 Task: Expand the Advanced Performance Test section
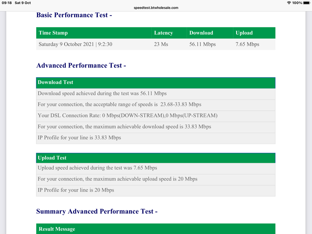coord(81,65)
